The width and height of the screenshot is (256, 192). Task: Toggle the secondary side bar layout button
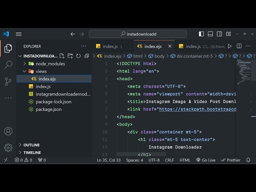tap(220, 34)
